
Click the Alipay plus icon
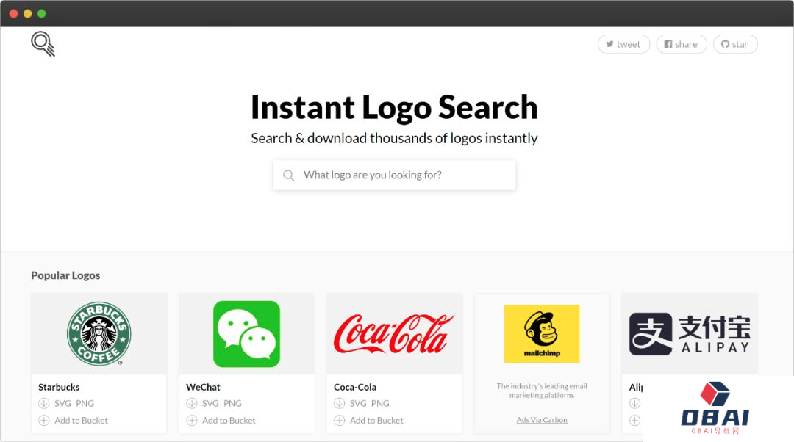coord(635,420)
